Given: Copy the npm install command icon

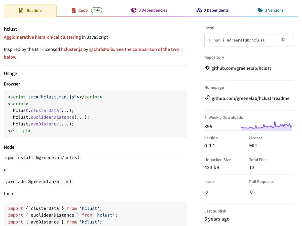Looking at the screenshot, I should (x=283, y=40).
